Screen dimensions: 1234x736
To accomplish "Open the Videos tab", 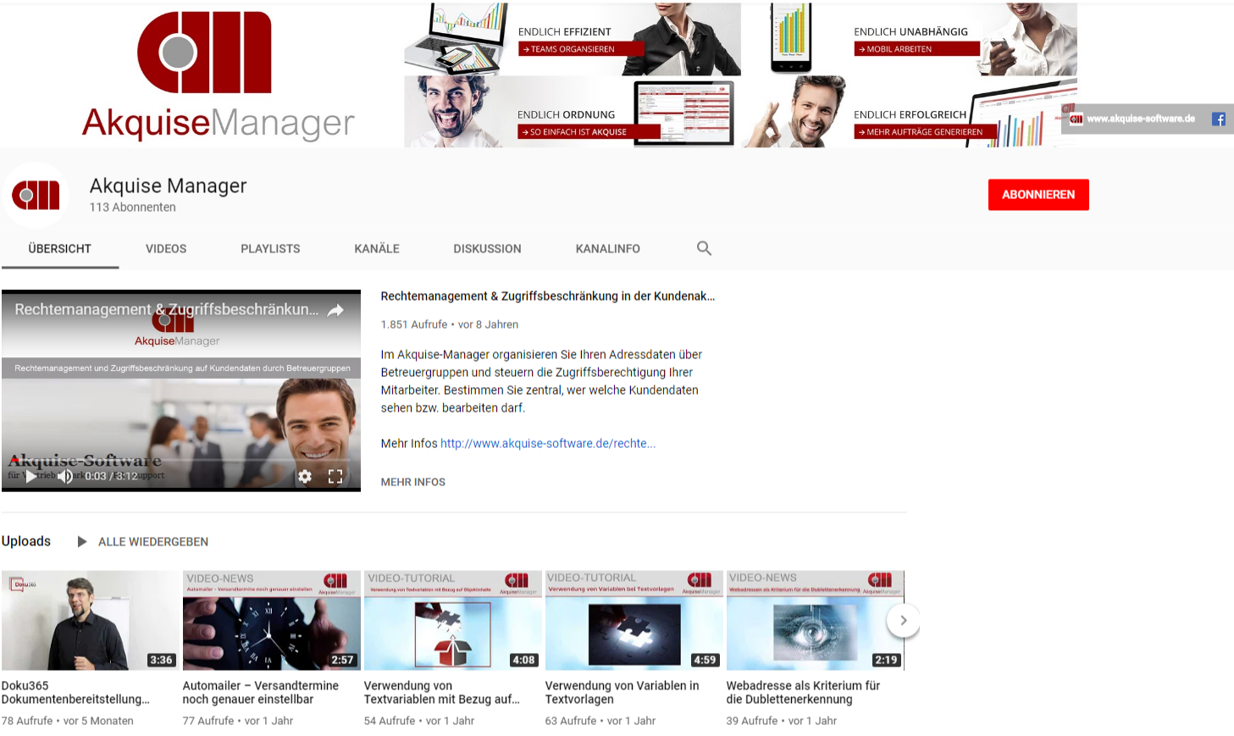I will pyautogui.click(x=166, y=249).
